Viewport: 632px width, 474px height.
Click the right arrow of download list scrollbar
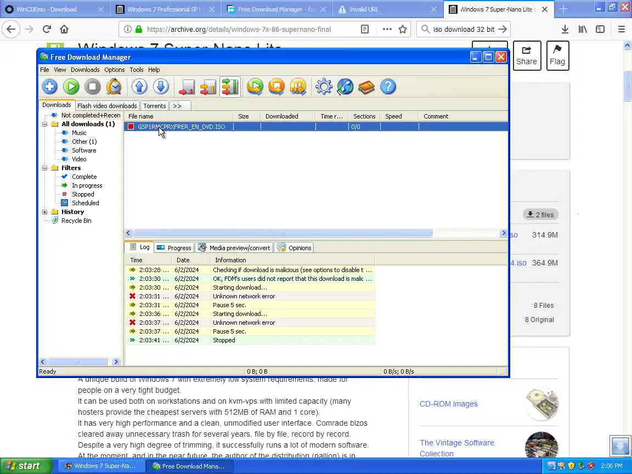point(504,233)
